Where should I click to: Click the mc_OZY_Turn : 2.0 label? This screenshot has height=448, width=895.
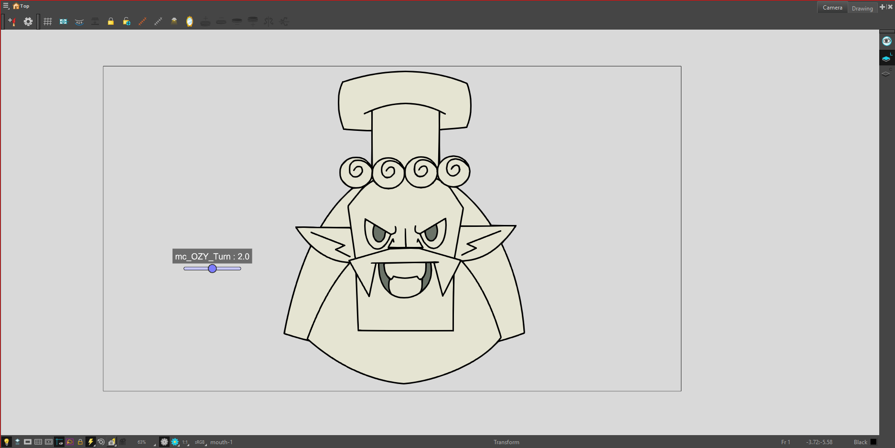click(x=212, y=256)
